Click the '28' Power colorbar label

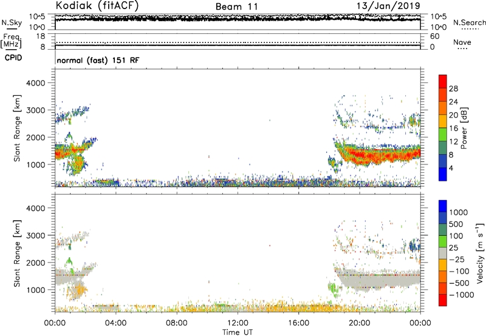pyautogui.click(x=453, y=89)
